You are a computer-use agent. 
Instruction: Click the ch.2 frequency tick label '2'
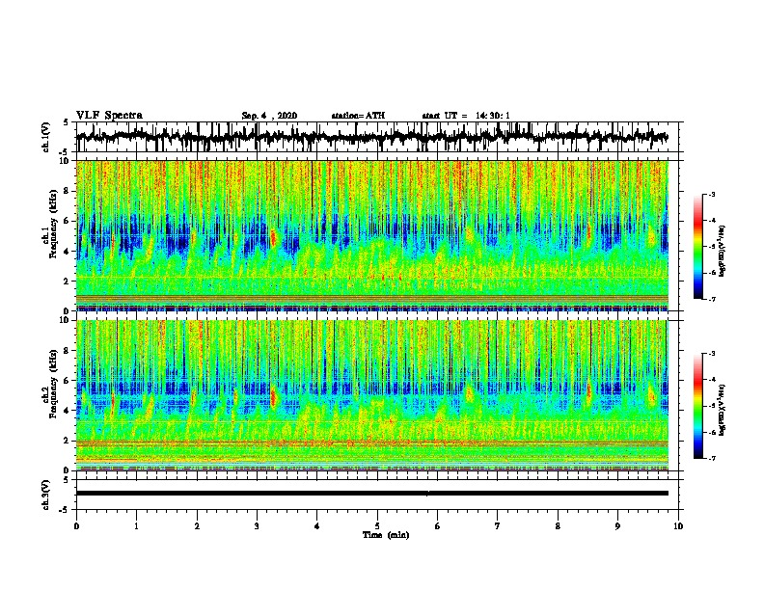(x=67, y=441)
